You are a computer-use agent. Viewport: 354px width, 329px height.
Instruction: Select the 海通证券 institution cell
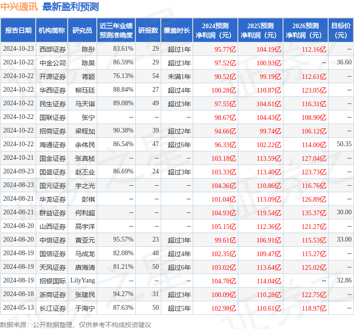[53, 145]
